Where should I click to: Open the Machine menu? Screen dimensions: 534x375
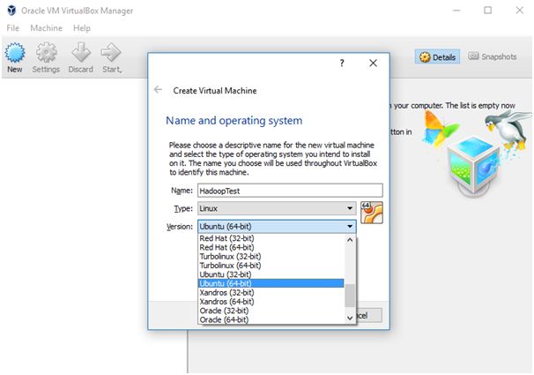(47, 28)
